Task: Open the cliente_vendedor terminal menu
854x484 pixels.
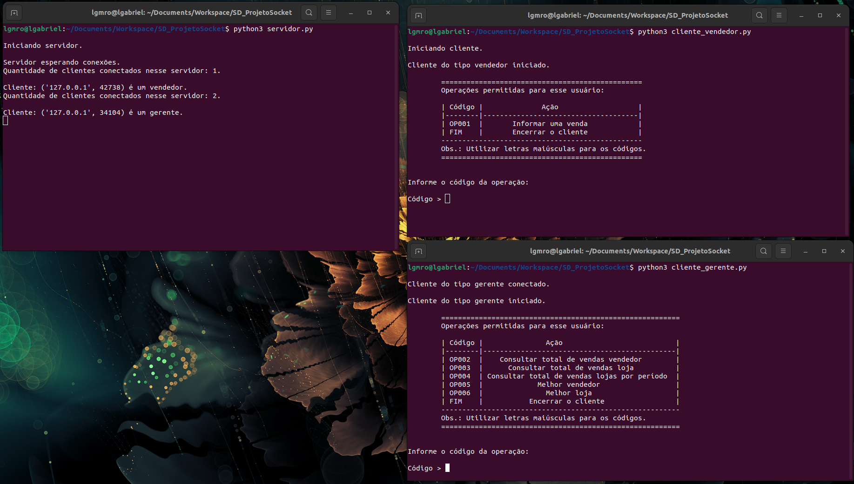Action: (779, 15)
